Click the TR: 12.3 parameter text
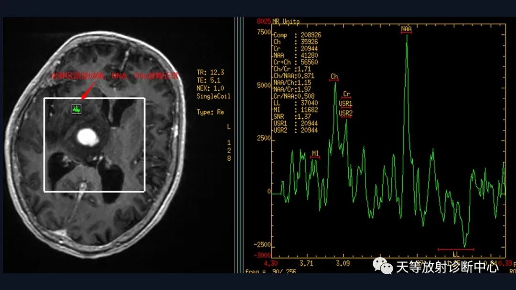This screenshot has height=290, width=516. point(210,72)
